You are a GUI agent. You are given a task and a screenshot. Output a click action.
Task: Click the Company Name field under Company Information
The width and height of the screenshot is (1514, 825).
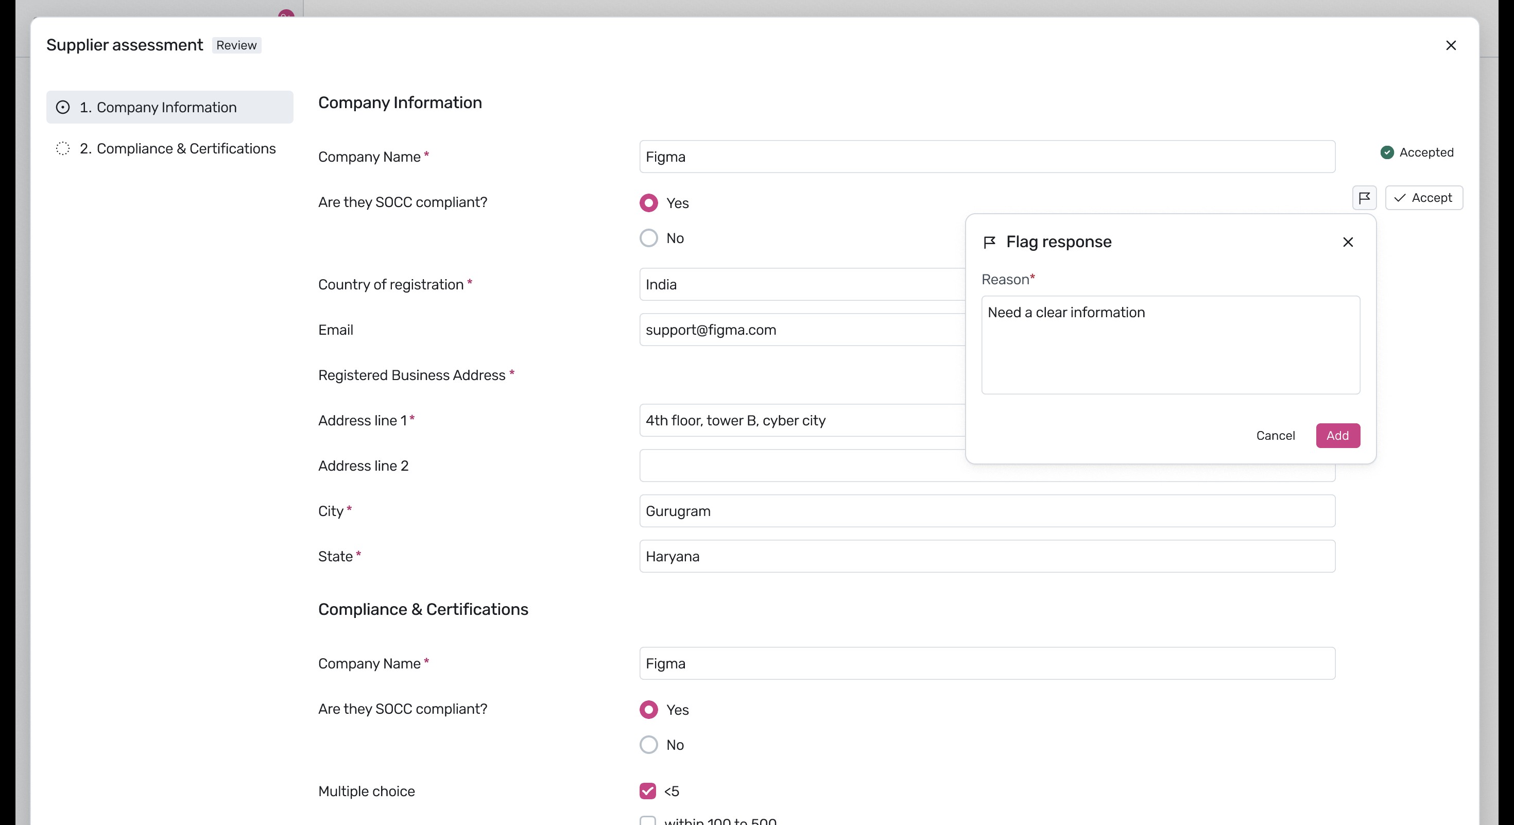pos(987,157)
